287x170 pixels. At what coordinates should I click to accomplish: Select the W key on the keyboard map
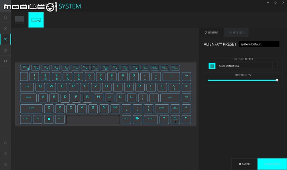click(x=51, y=87)
